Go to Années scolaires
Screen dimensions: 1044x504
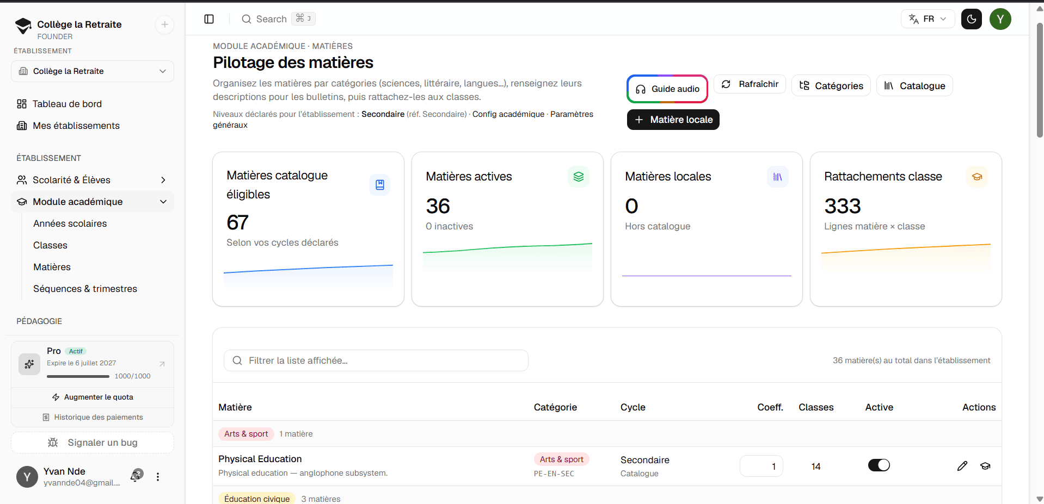click(70, 223)
